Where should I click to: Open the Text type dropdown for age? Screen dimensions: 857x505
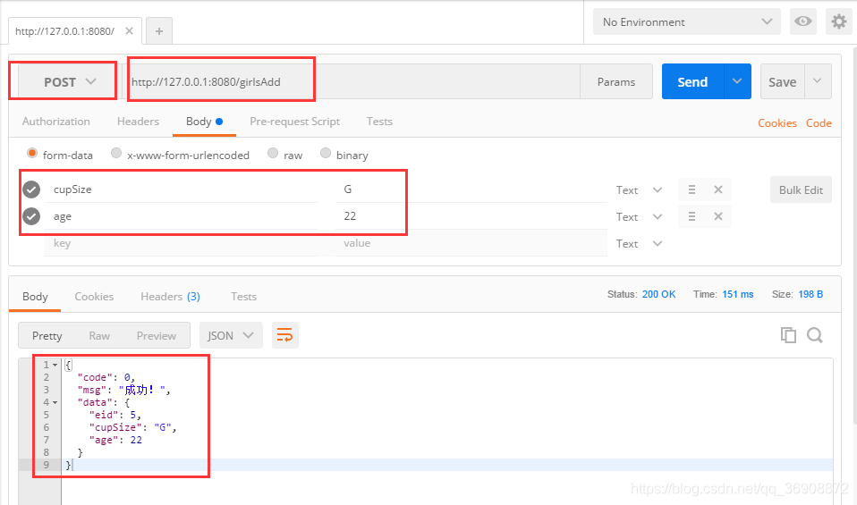click(x=639, y=216)
